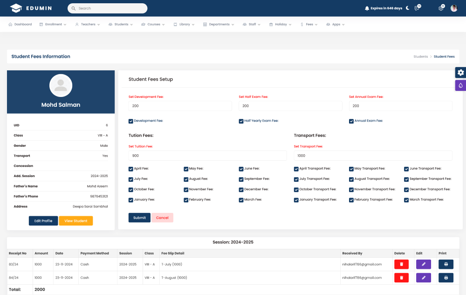Viewport: 466px width, 295px height.
Task: Click the header settings gear with badge
Action: point(441,8)
